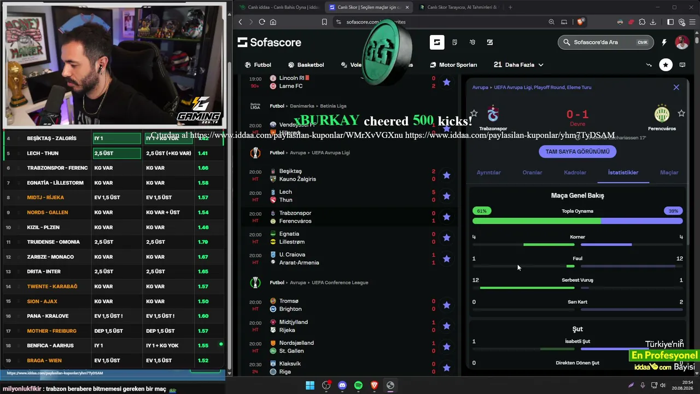This screenshot has width=700, height=394.
Task: Switch to the Maçlar tab
Action: [669, 172]
